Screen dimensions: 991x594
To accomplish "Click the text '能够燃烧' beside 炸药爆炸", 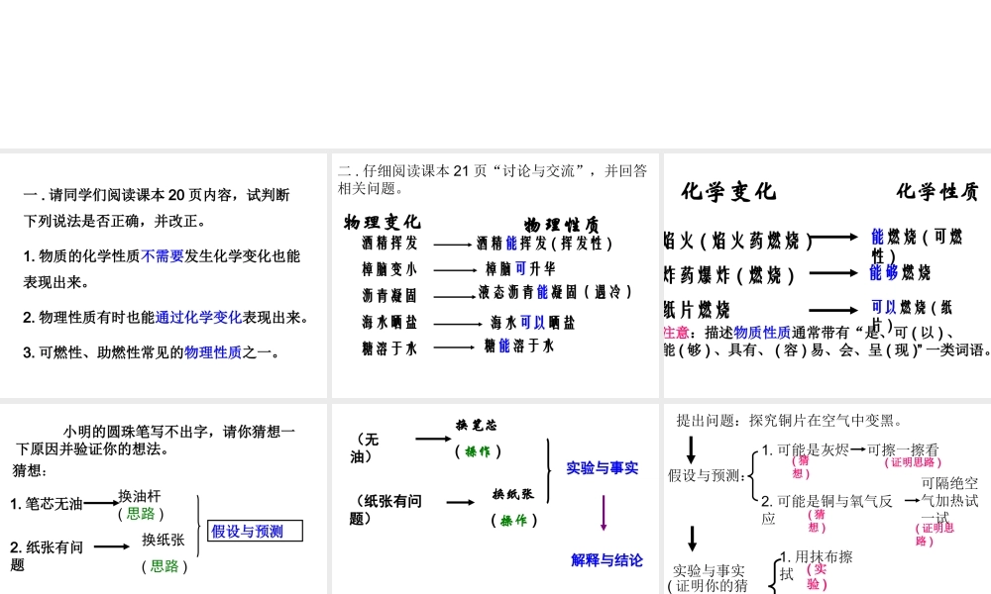I will tap(900, 272).
